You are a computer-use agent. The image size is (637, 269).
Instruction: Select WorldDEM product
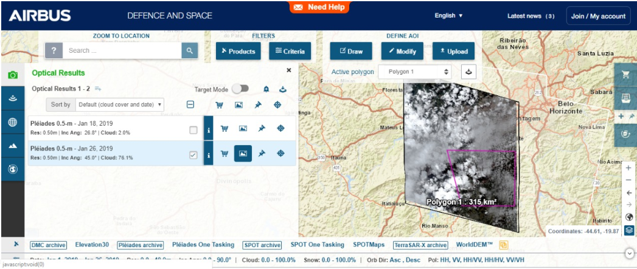[x=475, y=245]
